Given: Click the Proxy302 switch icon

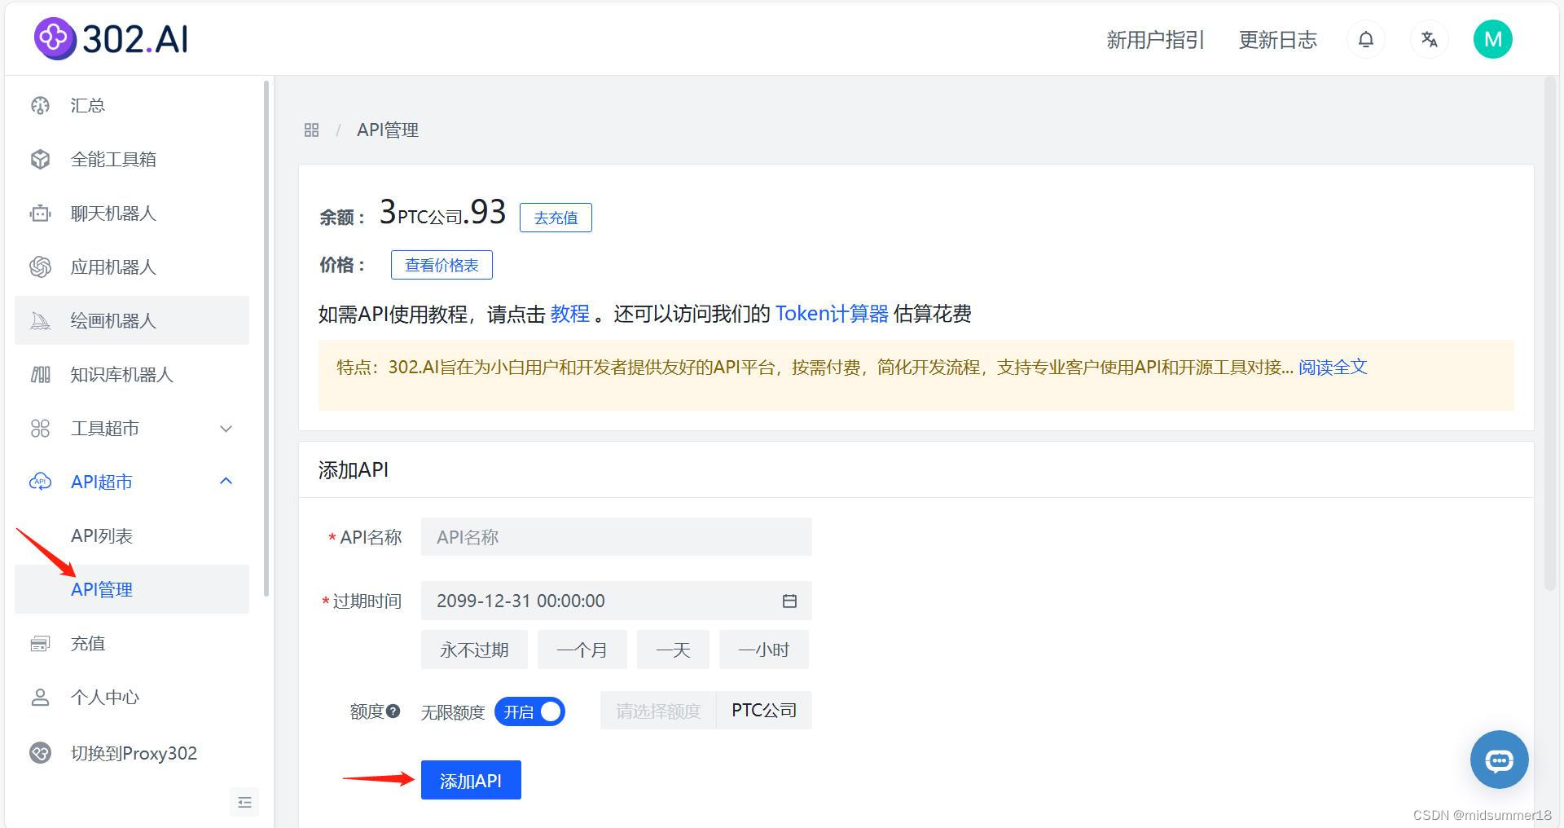Looking at the screenshot, I should point(40,752).
